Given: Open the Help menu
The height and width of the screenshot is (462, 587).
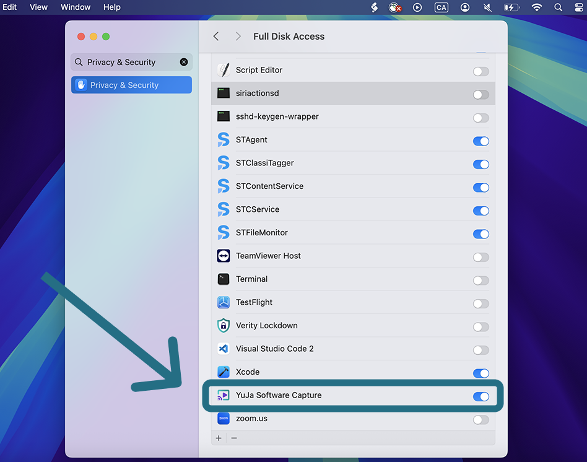Looking at the screenshot, I should coord(112,7).
